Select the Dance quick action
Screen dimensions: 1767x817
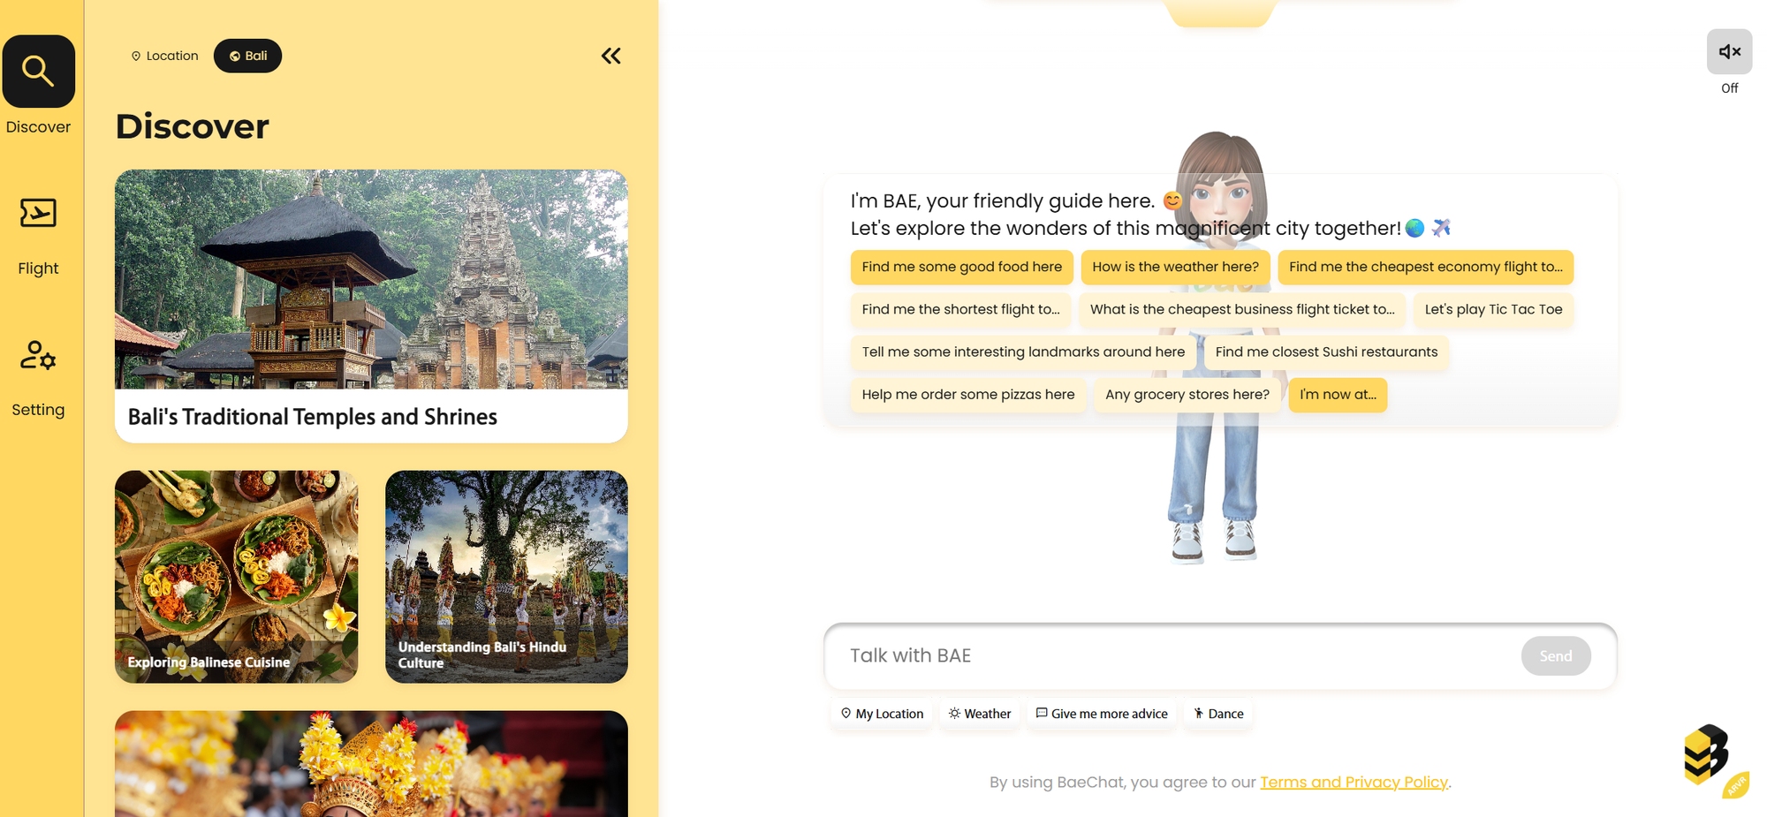coord(1217,714)
